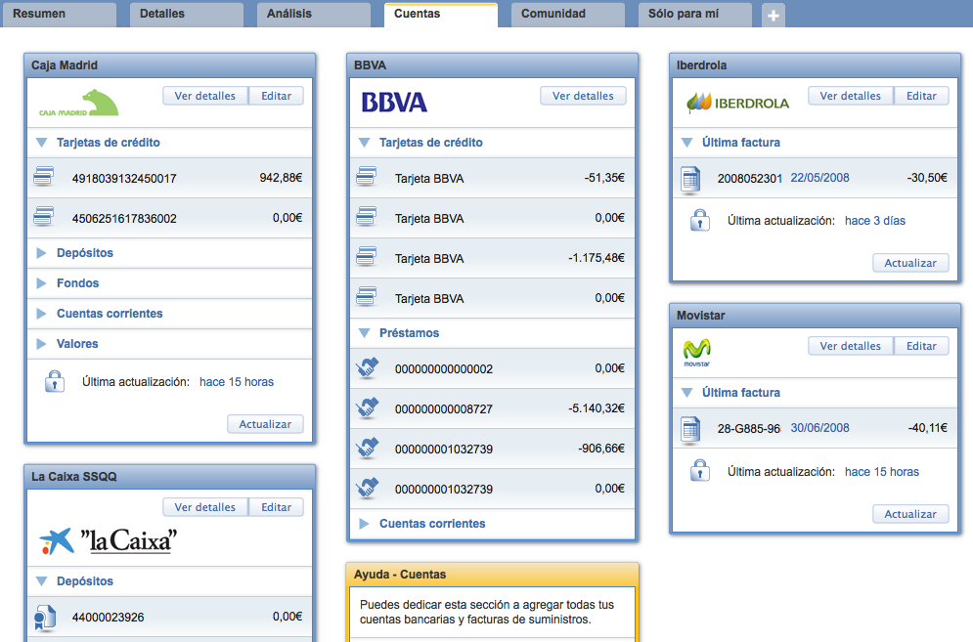Click credit card icon for 4918039132450017
This screenshot has height=642, width=973.
[43, 178]
